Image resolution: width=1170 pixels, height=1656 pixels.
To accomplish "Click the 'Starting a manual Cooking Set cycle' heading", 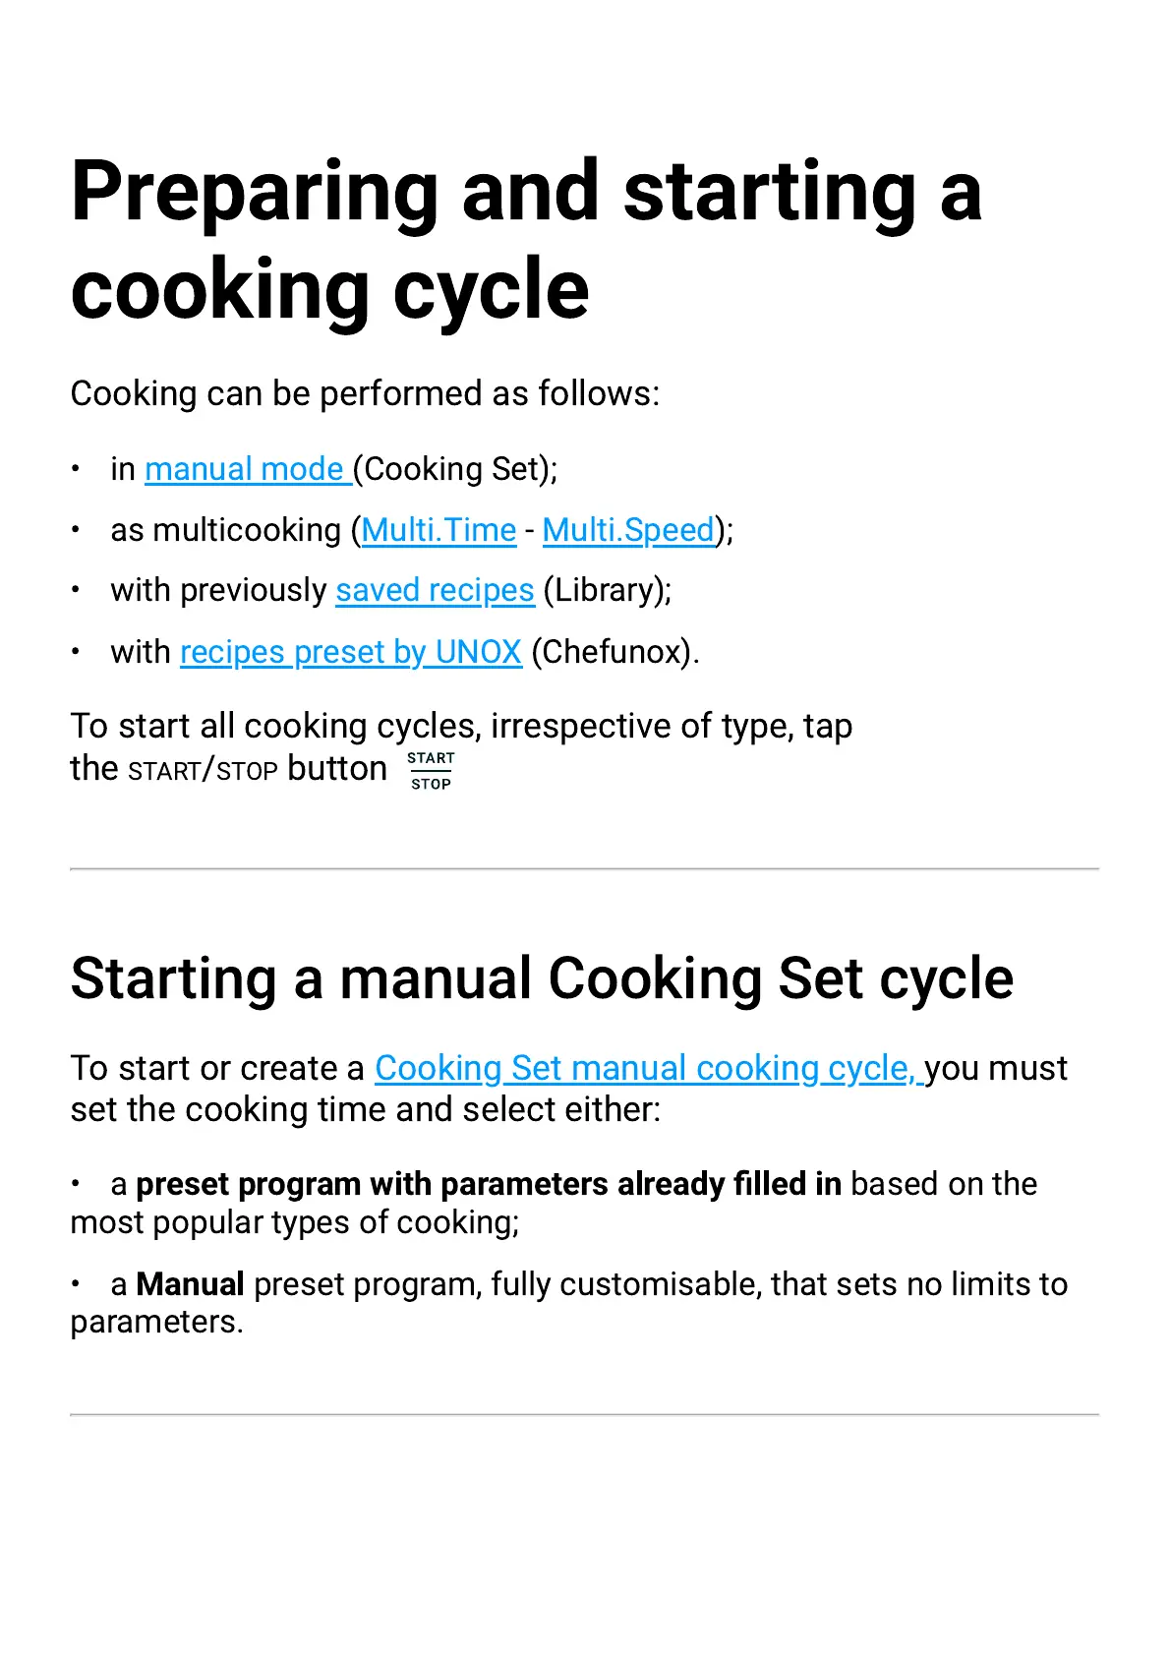I will 542,978.
